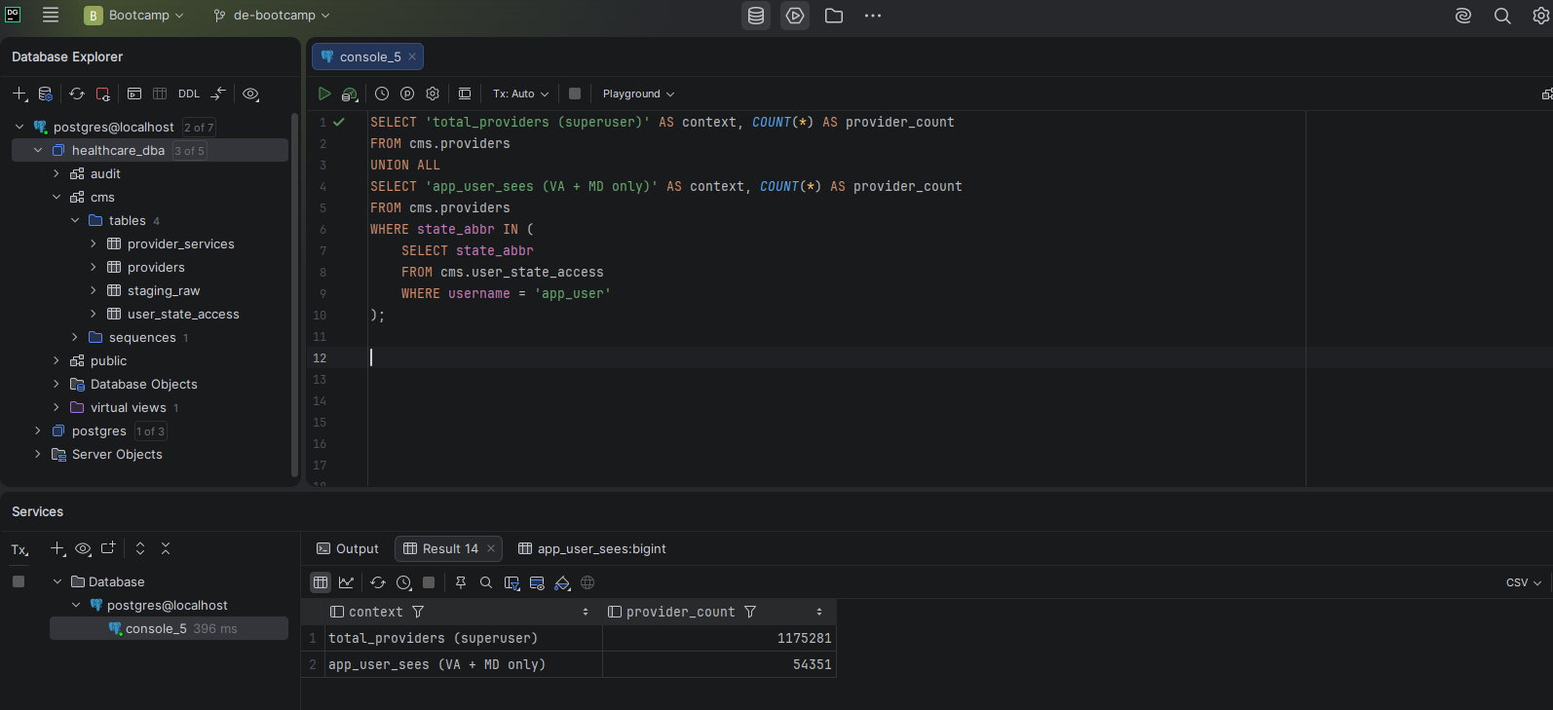The height and width of the screenshot is (710, 1553).
Task: Expand all nodes in the Services tree
Action: pyautogui.click(x=140, y=548)
